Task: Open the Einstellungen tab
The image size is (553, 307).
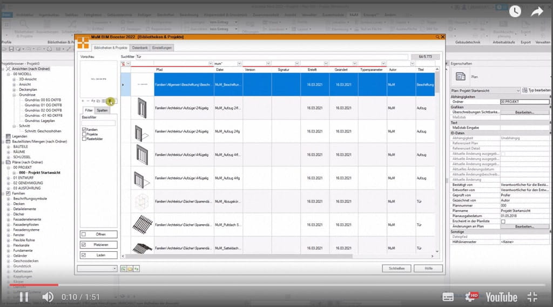Action: [x=162, y=48]
